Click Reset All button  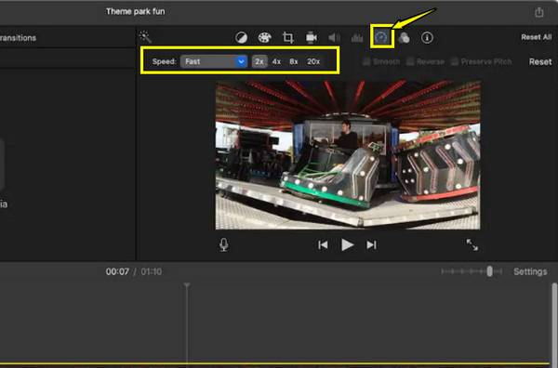point(536,37)
